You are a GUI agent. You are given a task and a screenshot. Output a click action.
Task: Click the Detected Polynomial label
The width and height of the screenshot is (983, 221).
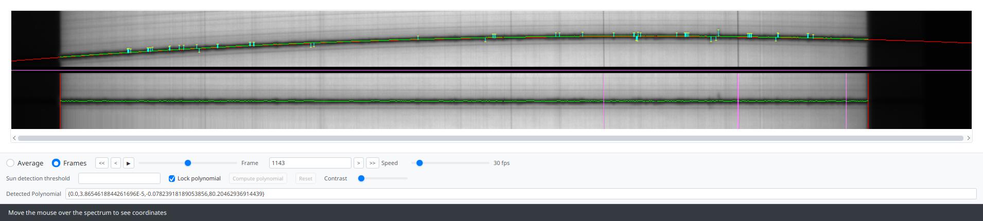point(33,194)
